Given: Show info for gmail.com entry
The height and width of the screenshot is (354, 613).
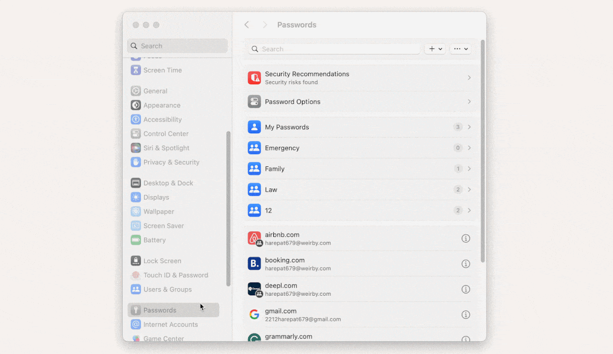Looking at the screenshot, I should click(466, 315).
